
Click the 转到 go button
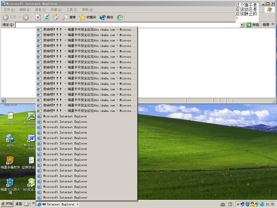(253, 25)
